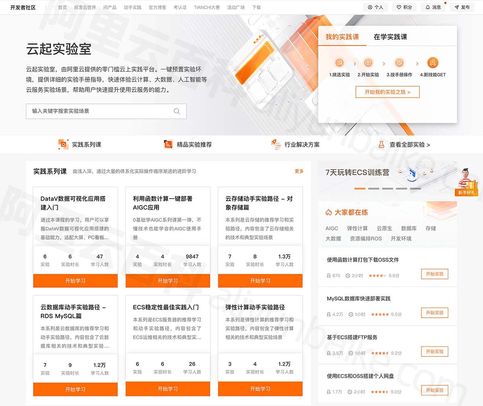Start learning 弹性计算动手实验路径 course

click(x=260, y=389)
